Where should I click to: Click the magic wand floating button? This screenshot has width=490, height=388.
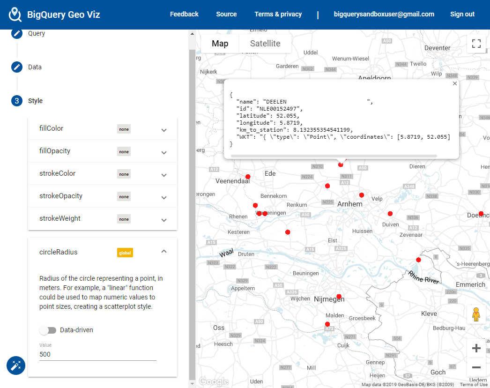16,366
